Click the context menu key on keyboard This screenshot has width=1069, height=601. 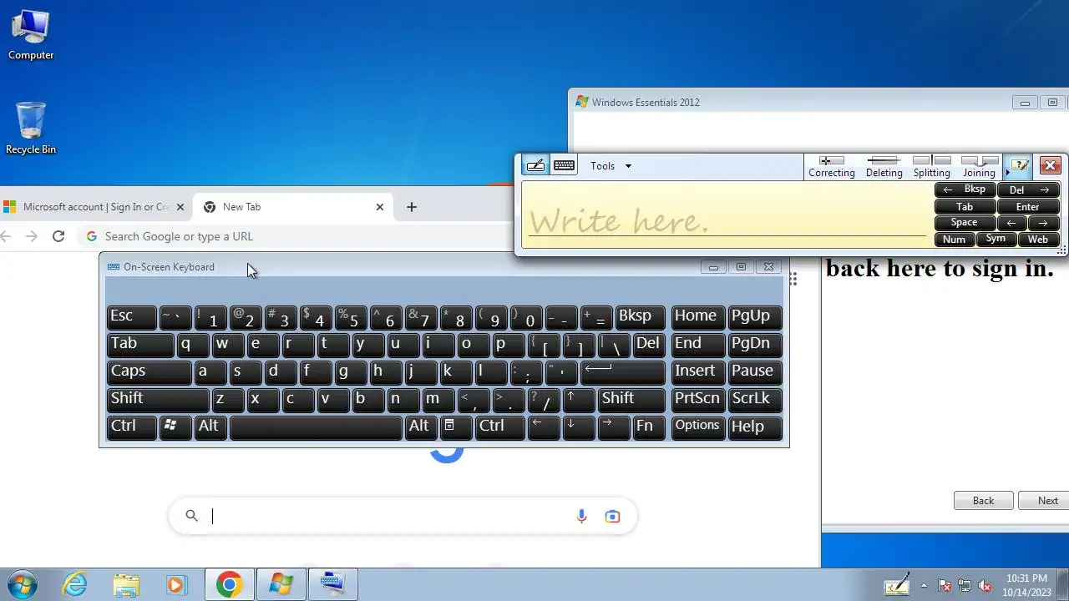[x=456, y=427]
